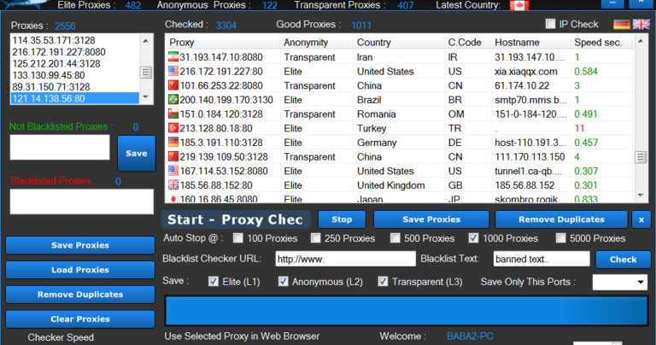Click flag icon beside 151.0.184.120:3128
Viewport: 656px width, 345px height.
(173, 114)
